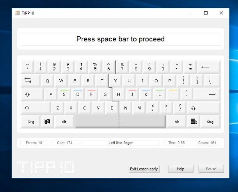Click the yellow-marked semicolon key
The width and height of the screenshot is (238, 192).
[173, 94]
